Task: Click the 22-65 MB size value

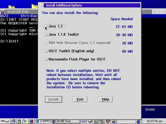Action: pyautogui.click(x=124, y=27)
